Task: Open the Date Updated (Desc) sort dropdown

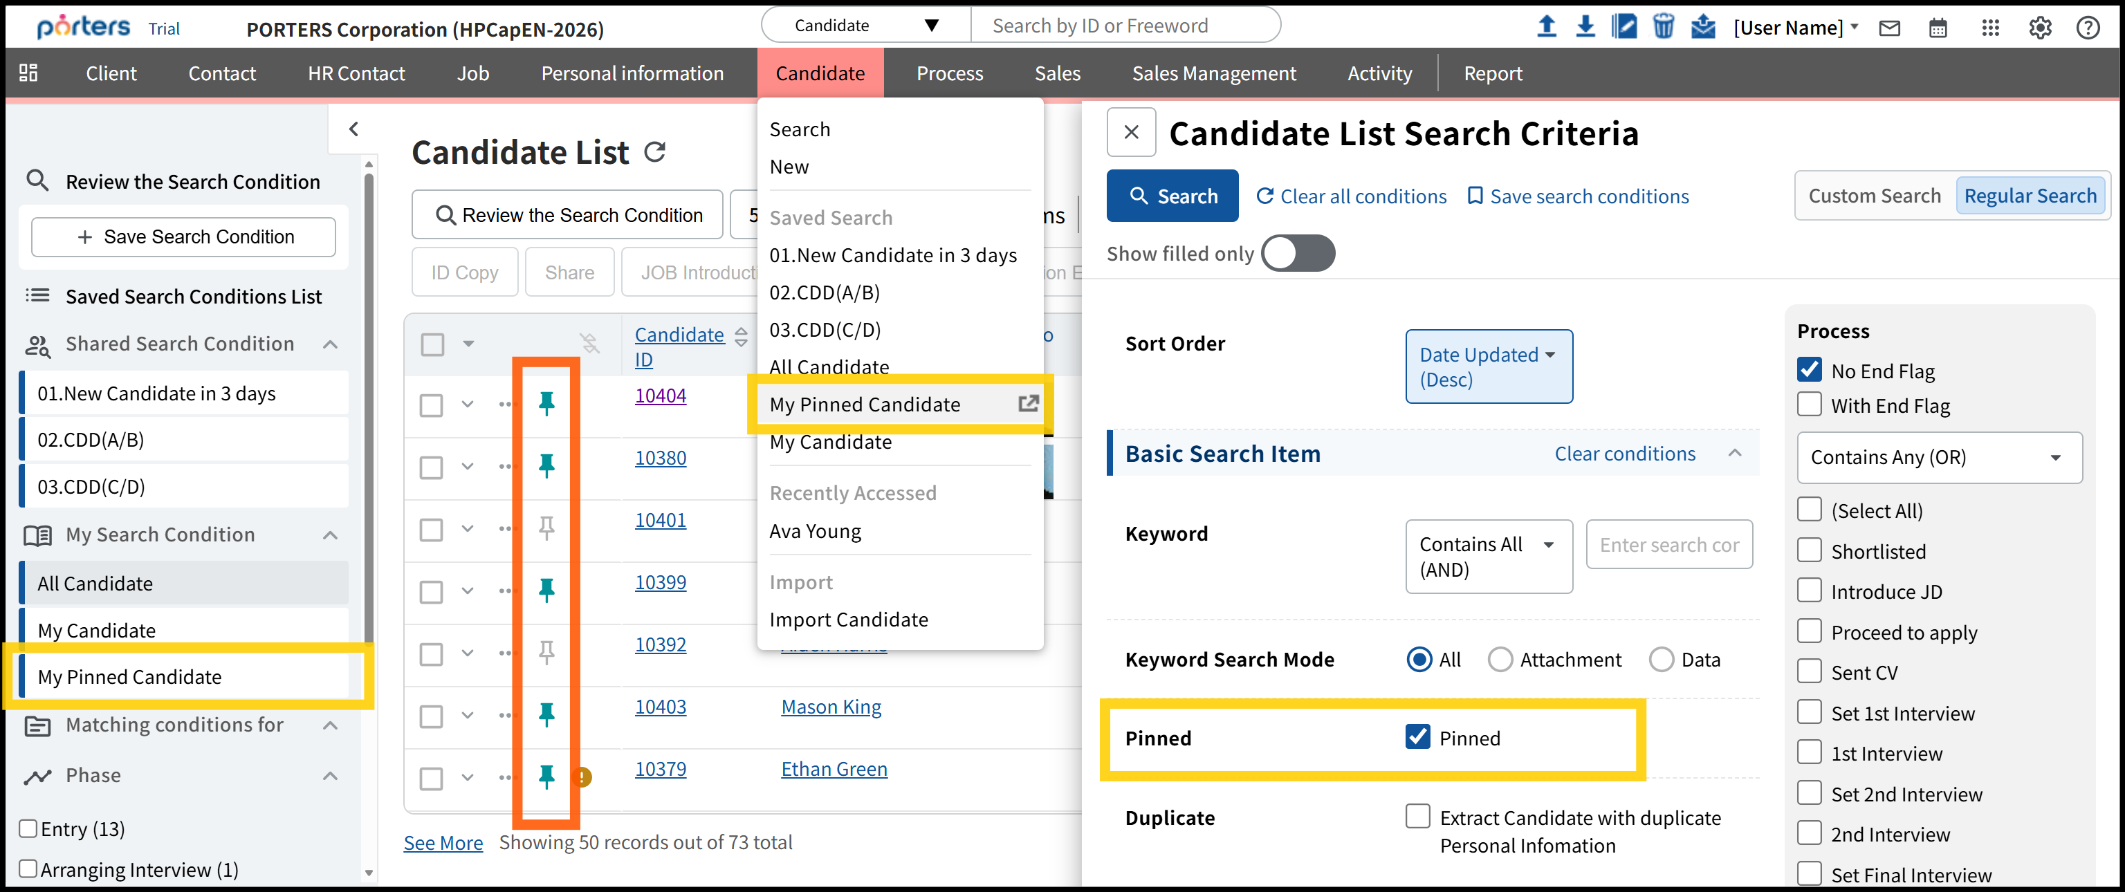Action: tap(1488, 367)
